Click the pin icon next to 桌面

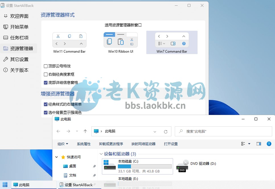point(94,166)
